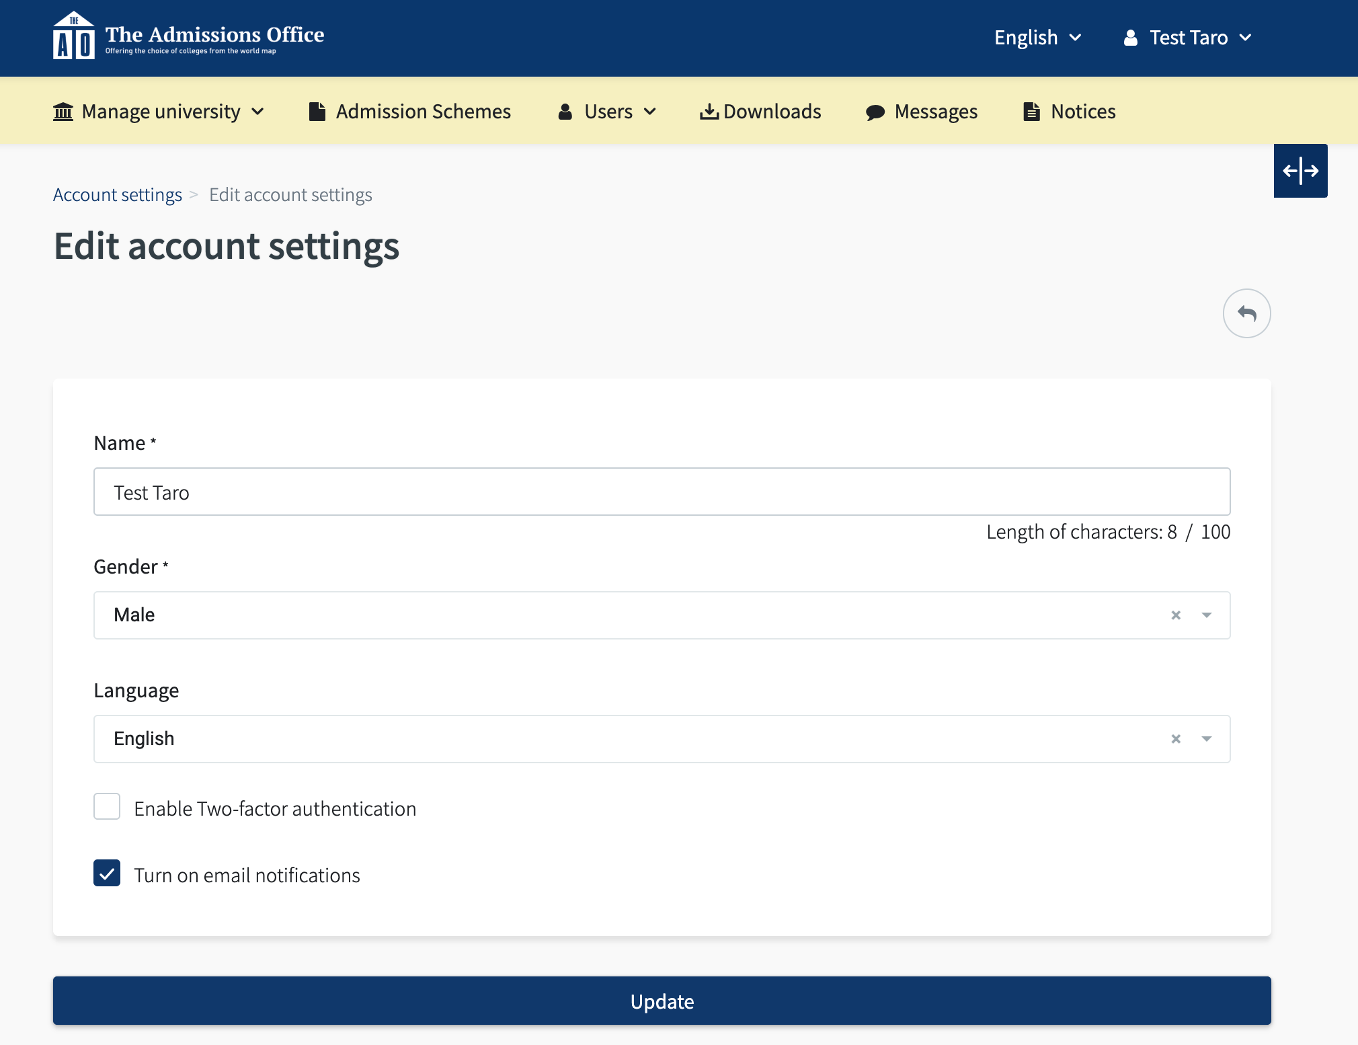1358x1045 pixels.
Task: Click the Messages speech bubble icon
Action: point(875,112)
